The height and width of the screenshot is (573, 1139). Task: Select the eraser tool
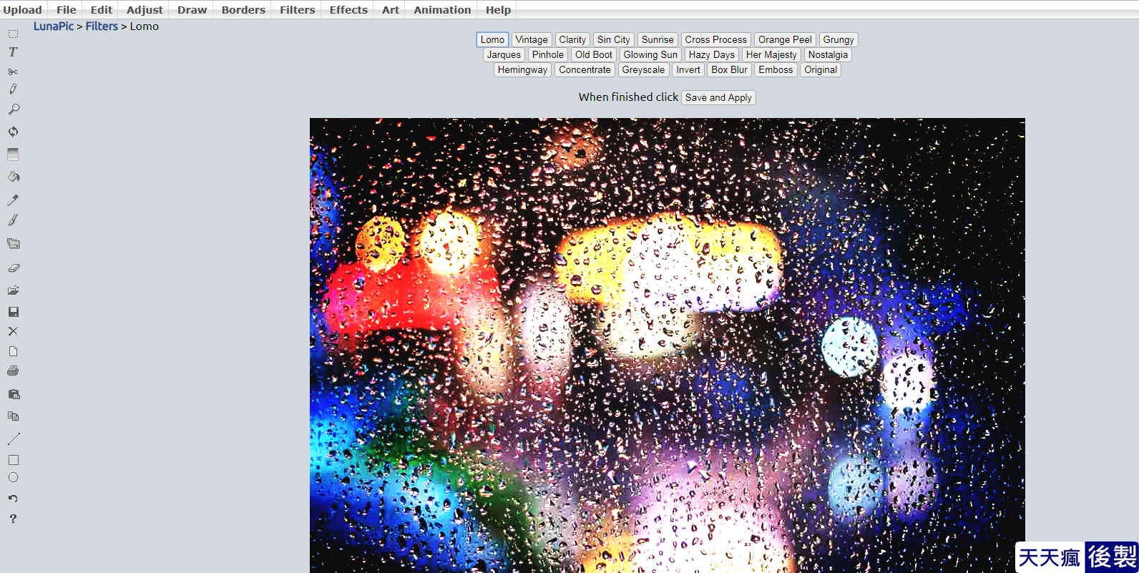13,268
